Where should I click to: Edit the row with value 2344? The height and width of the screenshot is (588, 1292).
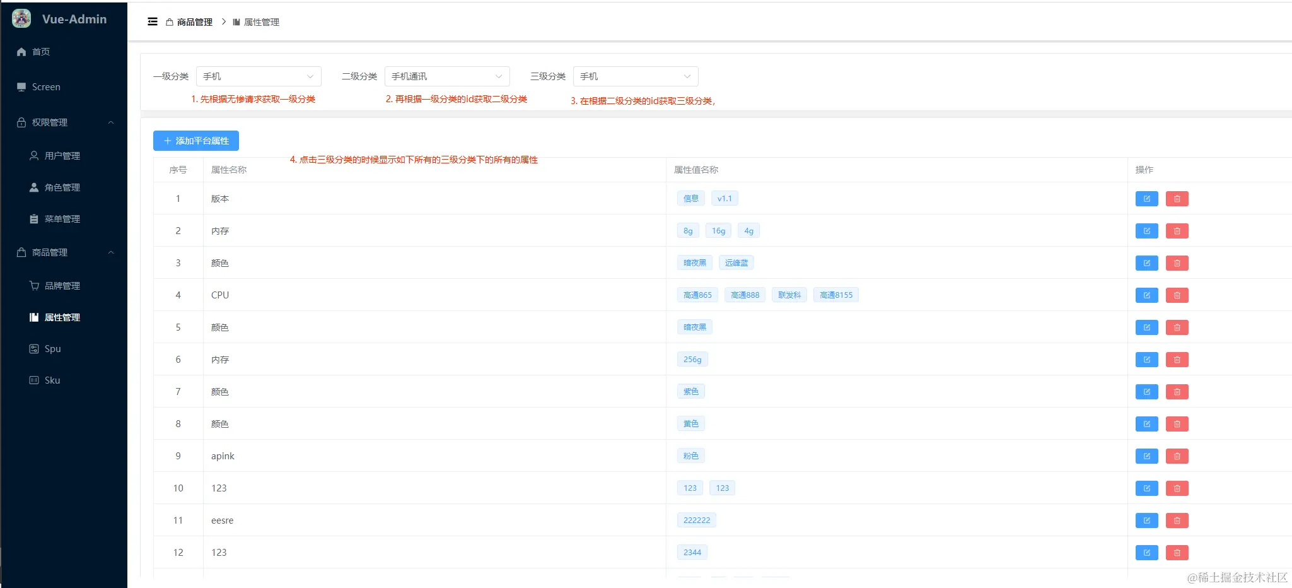coord(1146,553)
